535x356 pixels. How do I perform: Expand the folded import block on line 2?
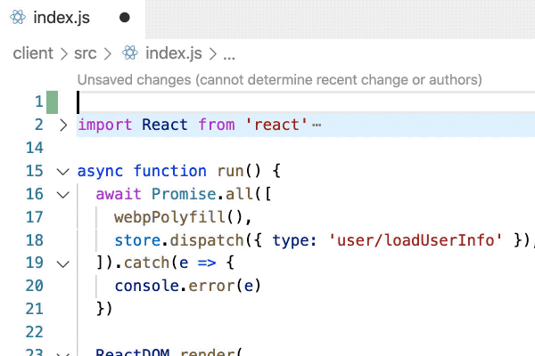[x=62, y=125]
